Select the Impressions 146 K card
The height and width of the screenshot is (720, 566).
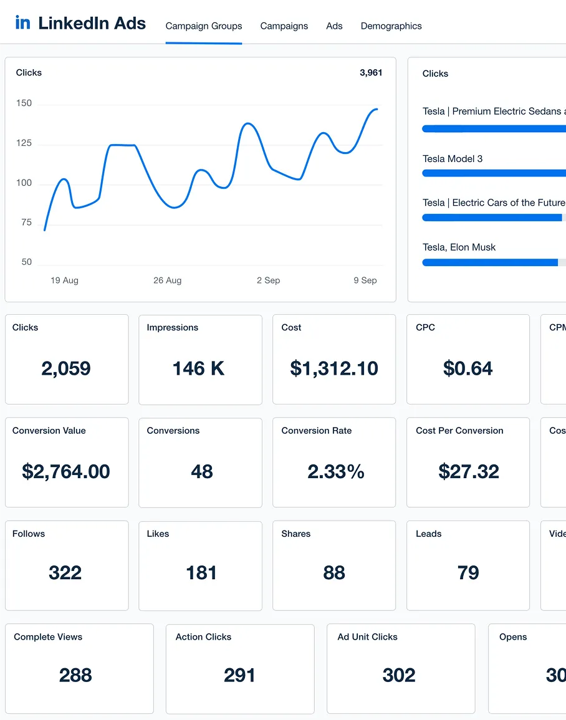point(200,360)
